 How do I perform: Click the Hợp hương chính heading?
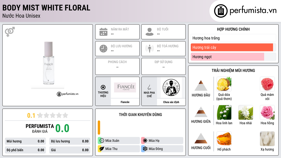click(x=233, y=29)
